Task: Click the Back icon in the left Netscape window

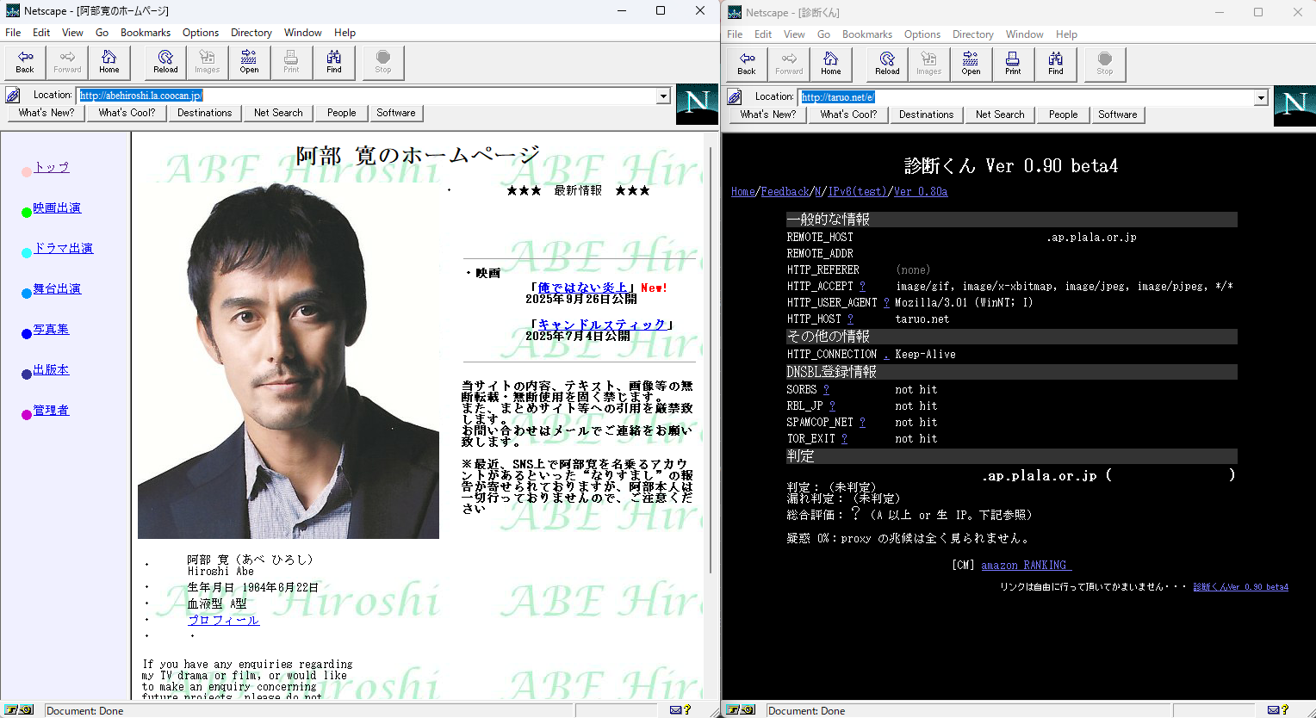Action: click(24, 61)
